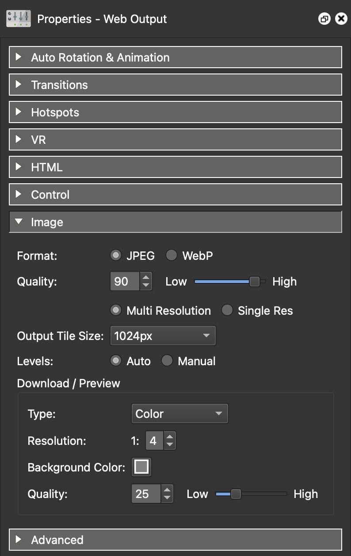Image resolution: width=351 pixels, height=556 pixels.
Task: Decrease Resolution ratio with down arrow
Action: (170, 445)
